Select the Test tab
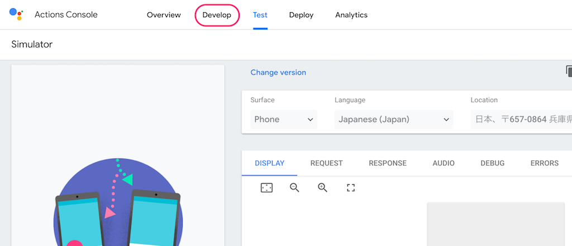 click(260, 15)
